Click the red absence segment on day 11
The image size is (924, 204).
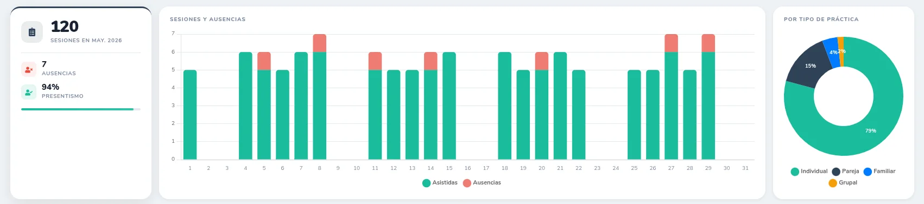tap(375, 61)
